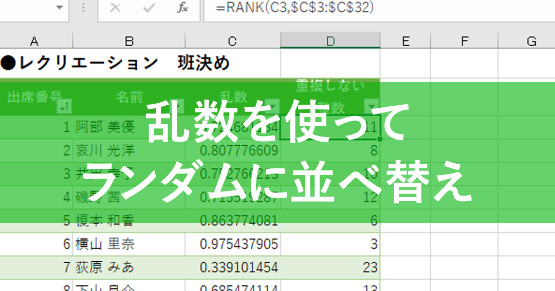
Task: Select column B header
Action: click(129, 41)
